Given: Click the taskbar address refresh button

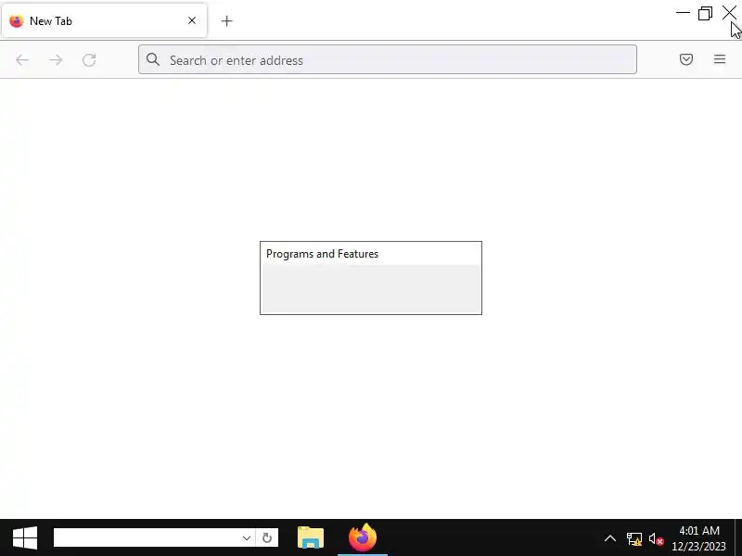Looking at the screenshot, I should 267,538.
